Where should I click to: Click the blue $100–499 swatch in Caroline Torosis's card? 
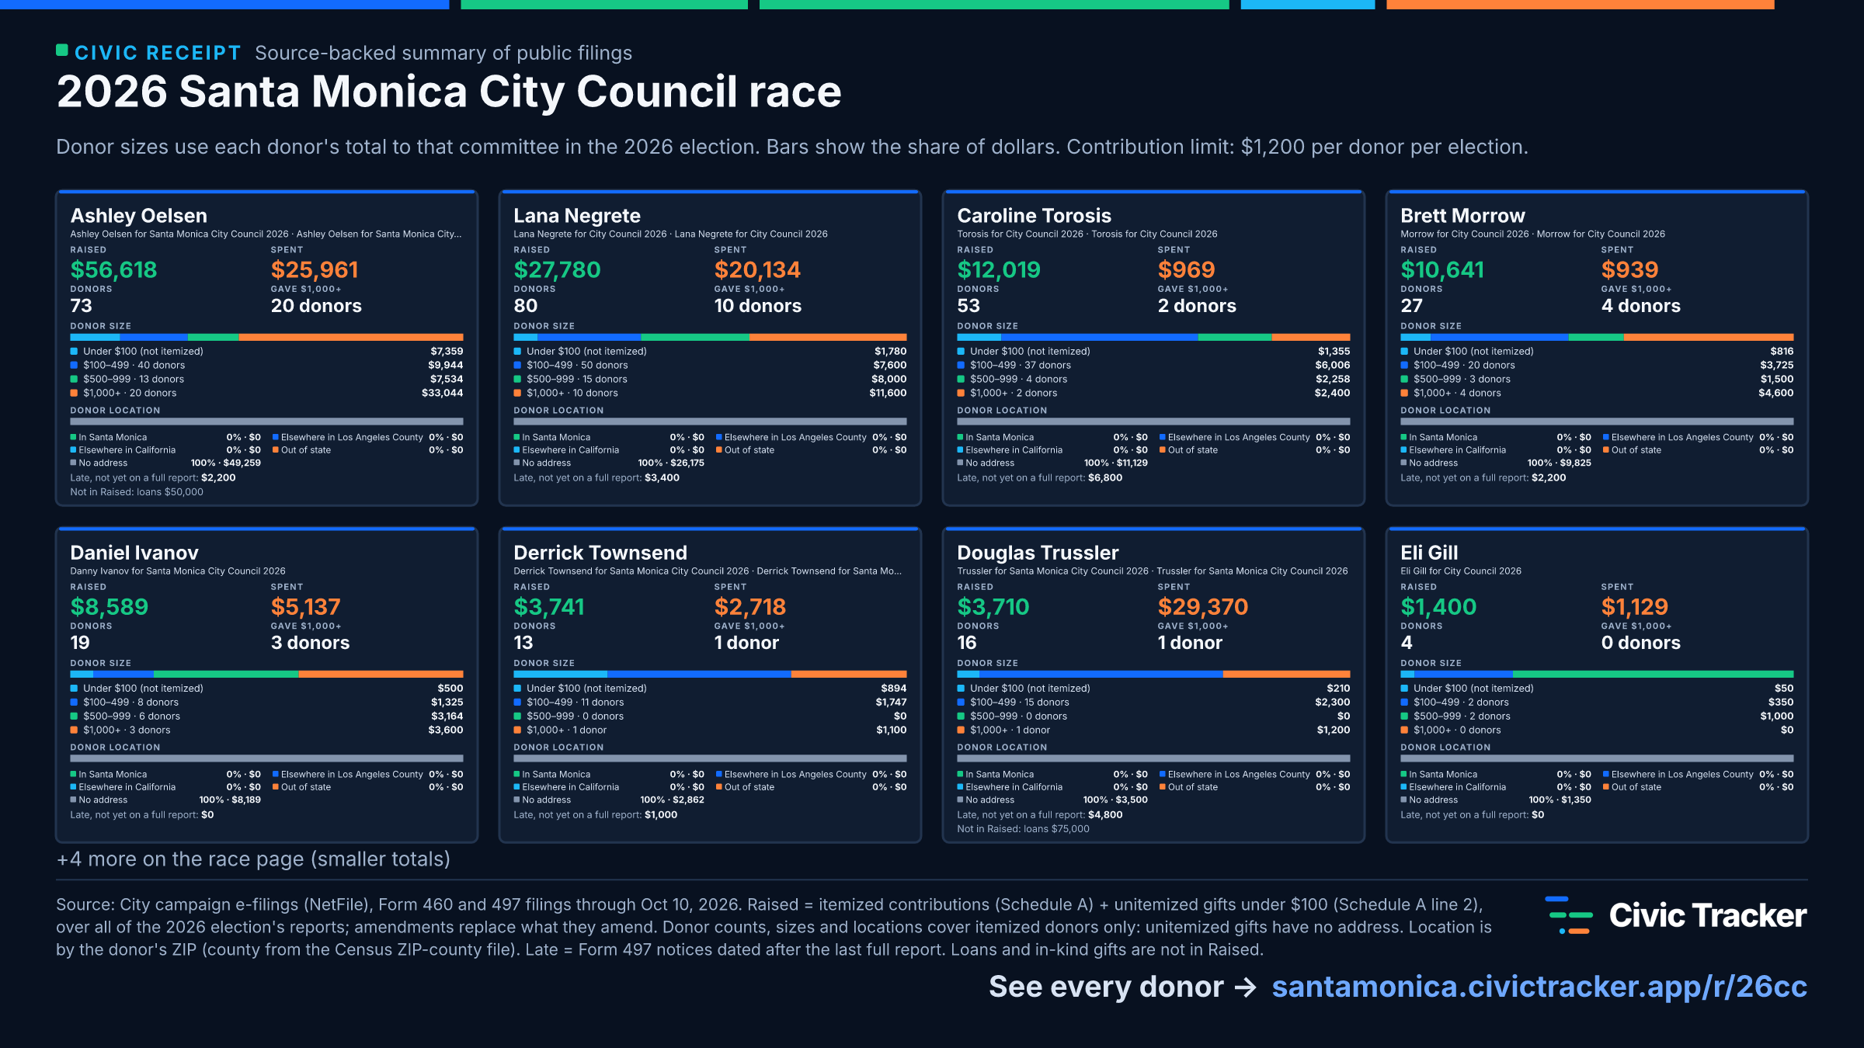pos(961,365)
